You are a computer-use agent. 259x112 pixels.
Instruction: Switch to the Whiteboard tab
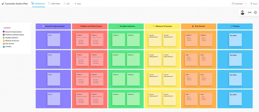[x=38, y=3]
